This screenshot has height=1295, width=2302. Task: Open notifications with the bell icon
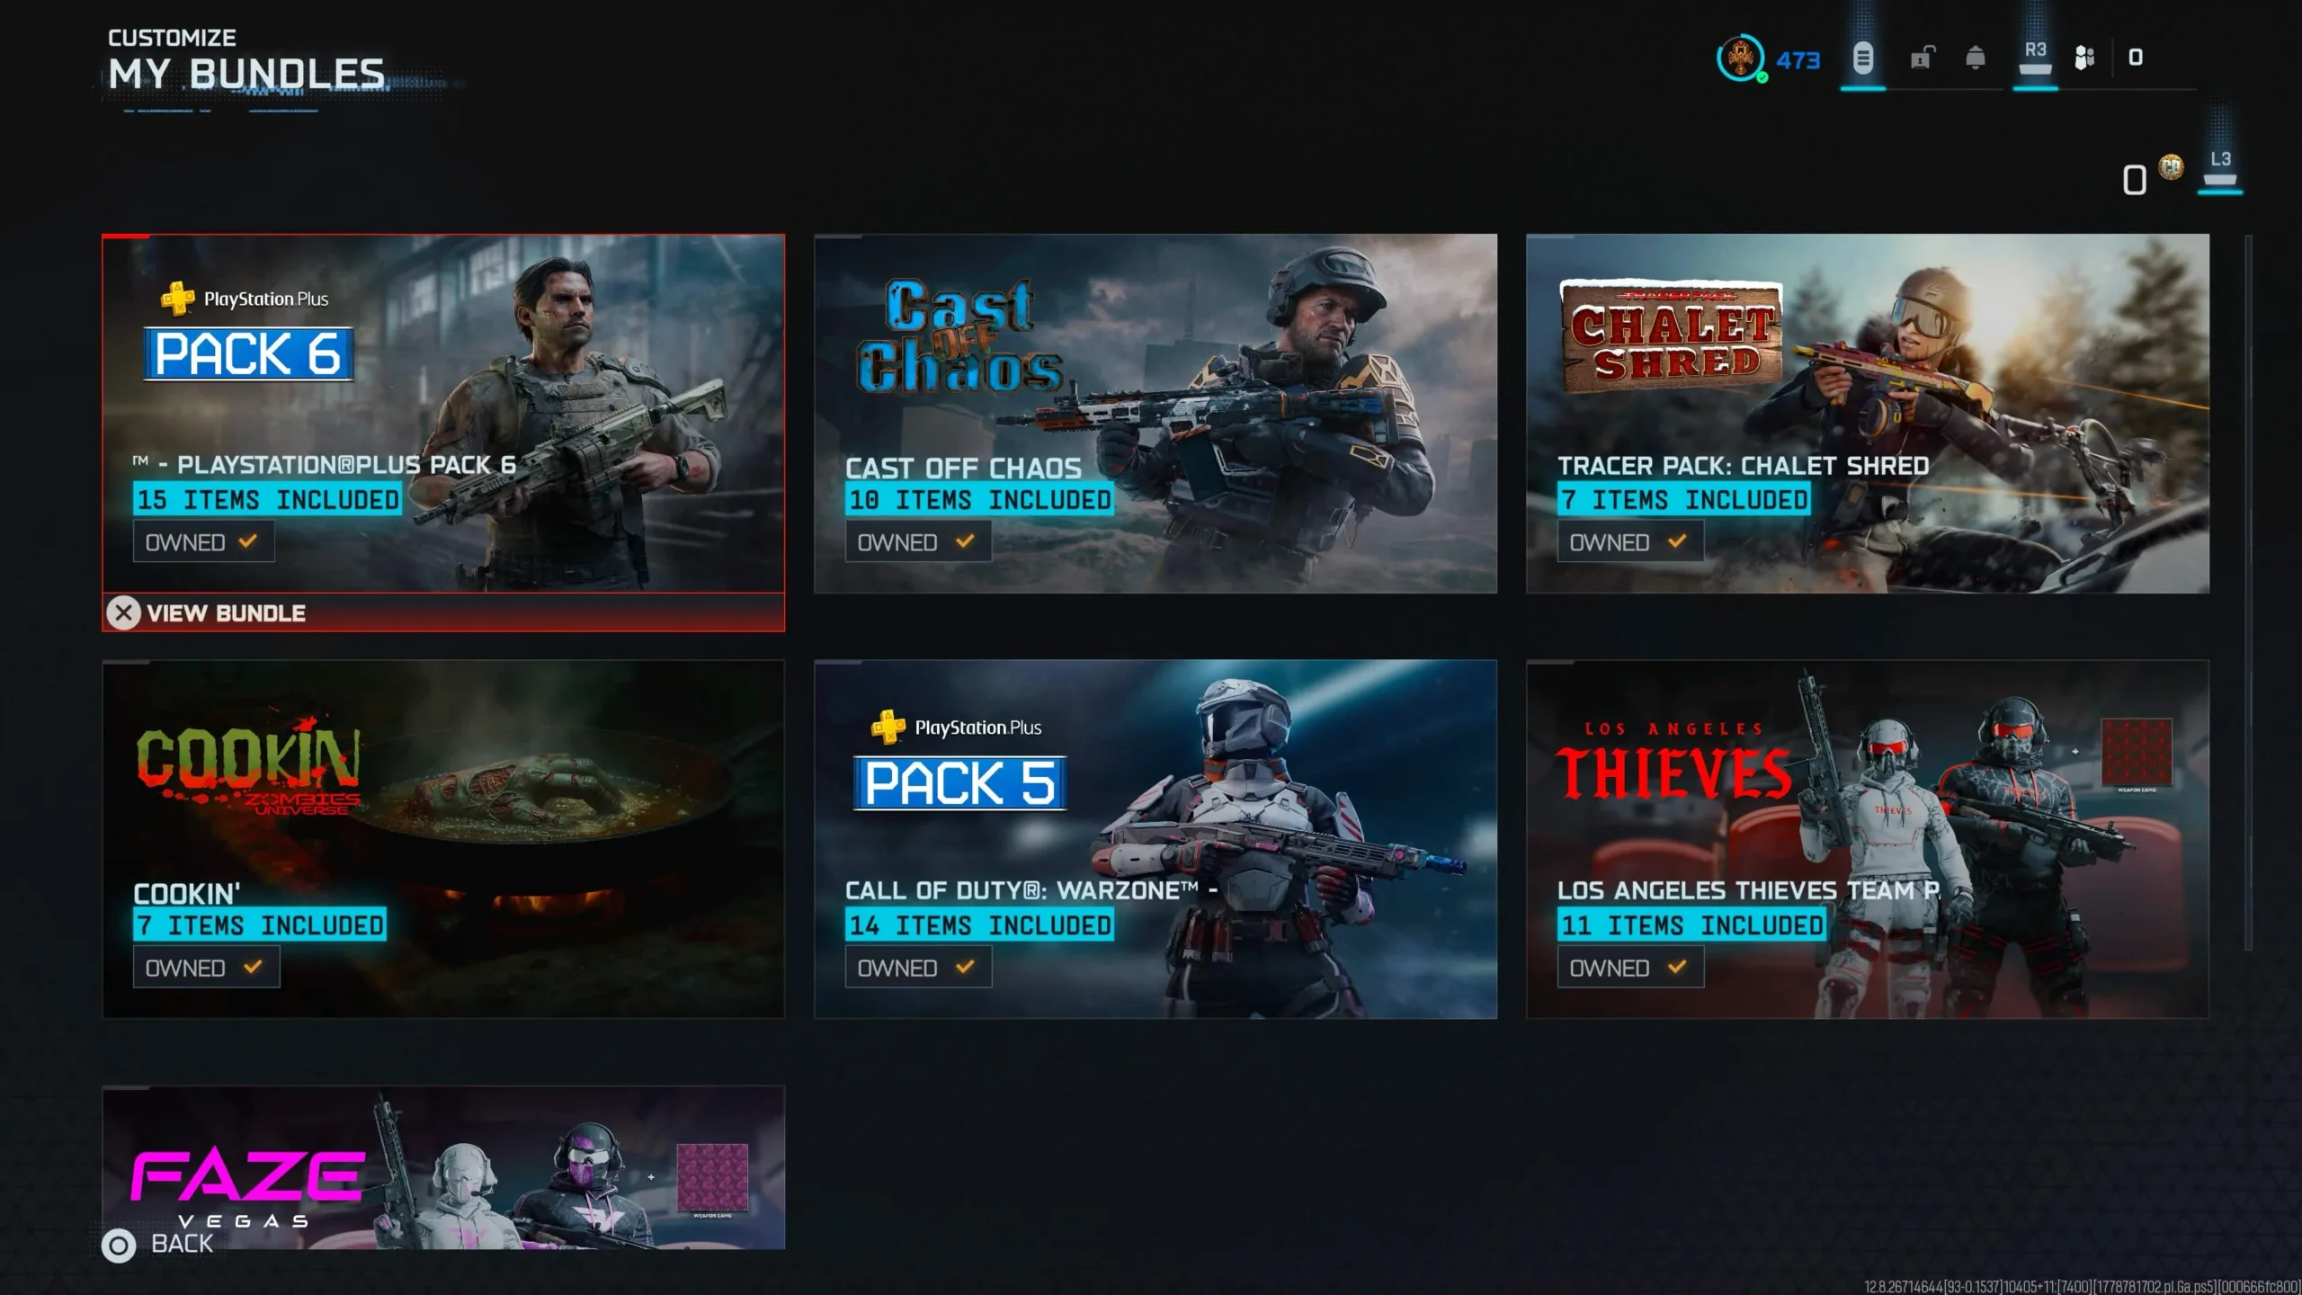[1975, 58]
